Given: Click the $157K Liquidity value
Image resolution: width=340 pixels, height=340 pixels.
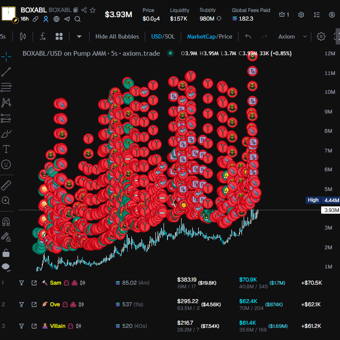Looking at the screenshot, I should 179,19.
